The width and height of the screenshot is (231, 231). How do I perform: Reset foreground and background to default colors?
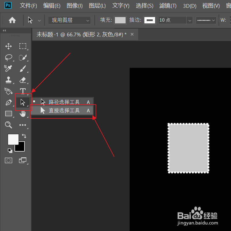(x=10, y=150)
